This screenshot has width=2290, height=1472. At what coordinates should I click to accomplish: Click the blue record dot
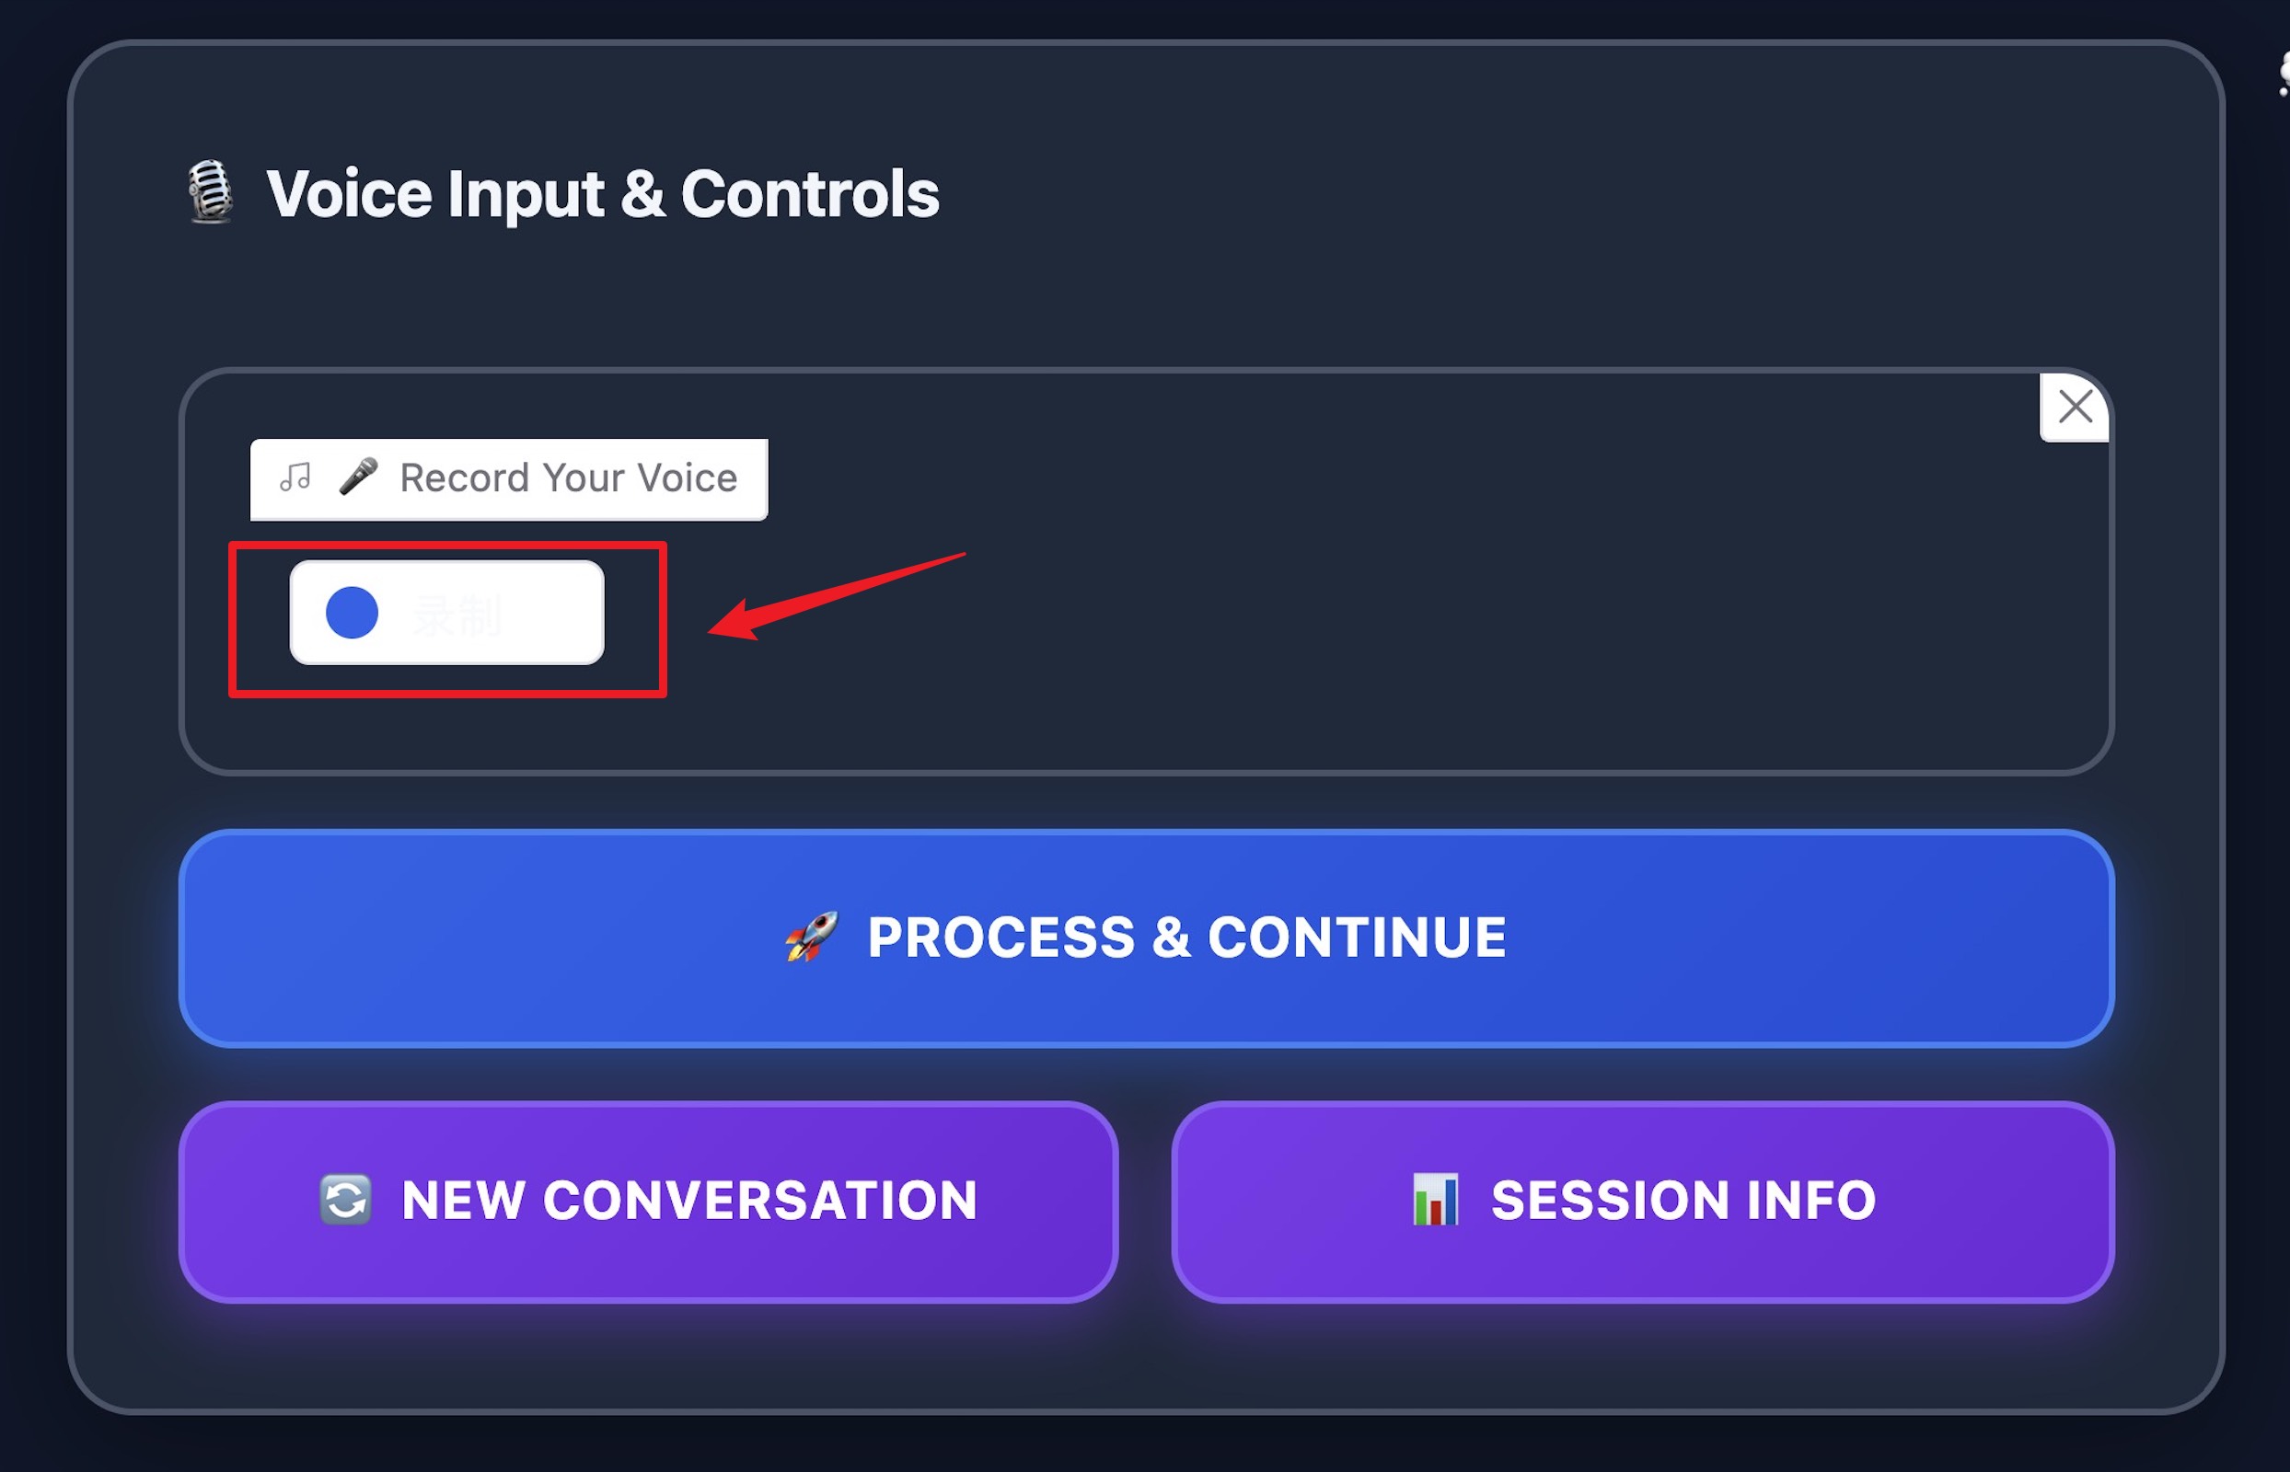(352, 613)
